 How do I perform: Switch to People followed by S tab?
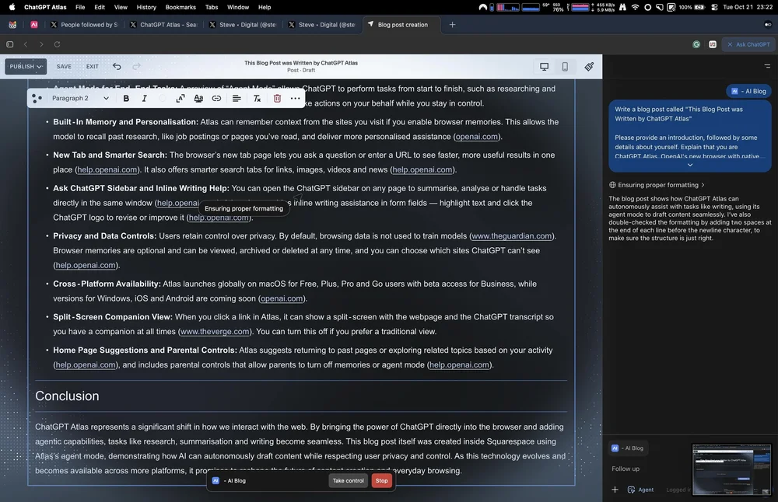(x=84, y=24)
